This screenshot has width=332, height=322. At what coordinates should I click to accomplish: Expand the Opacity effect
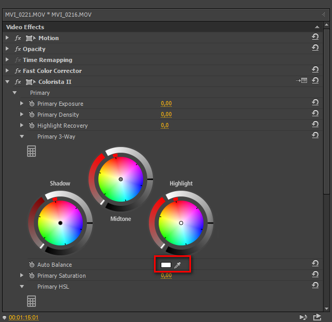(x=7, y=48)
